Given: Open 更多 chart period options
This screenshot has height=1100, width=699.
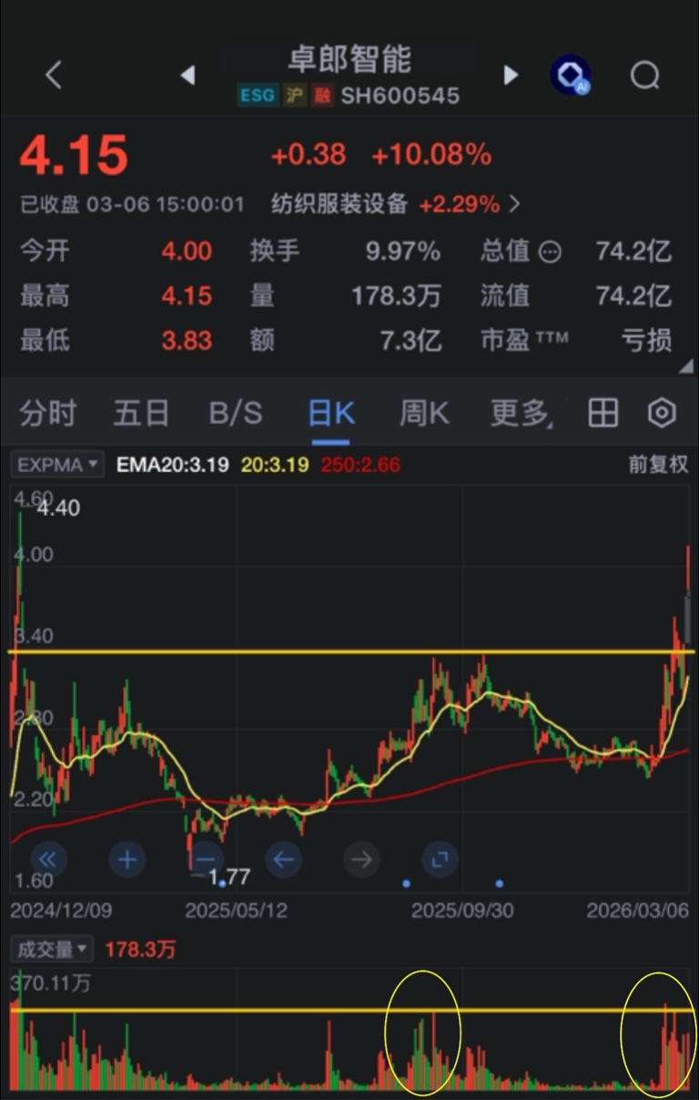Looking at the screenshot, I should tap(522, 413).
